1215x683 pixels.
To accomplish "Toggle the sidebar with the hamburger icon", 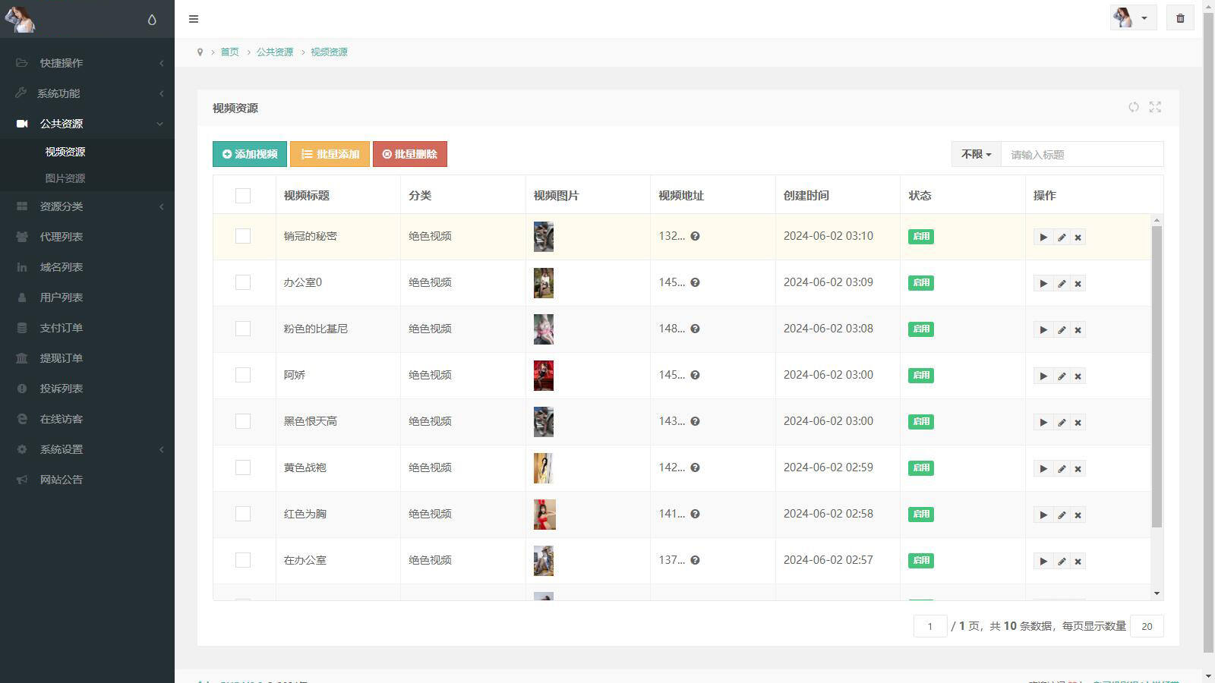I will point(194,19).
